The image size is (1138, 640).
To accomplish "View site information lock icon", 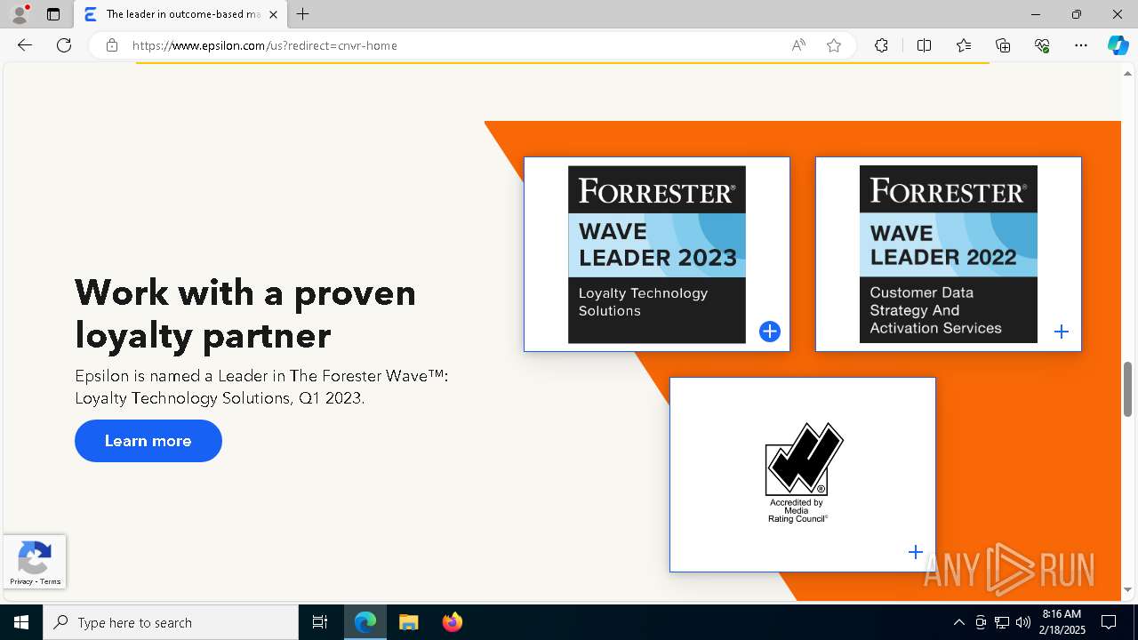I will (112, 45).
